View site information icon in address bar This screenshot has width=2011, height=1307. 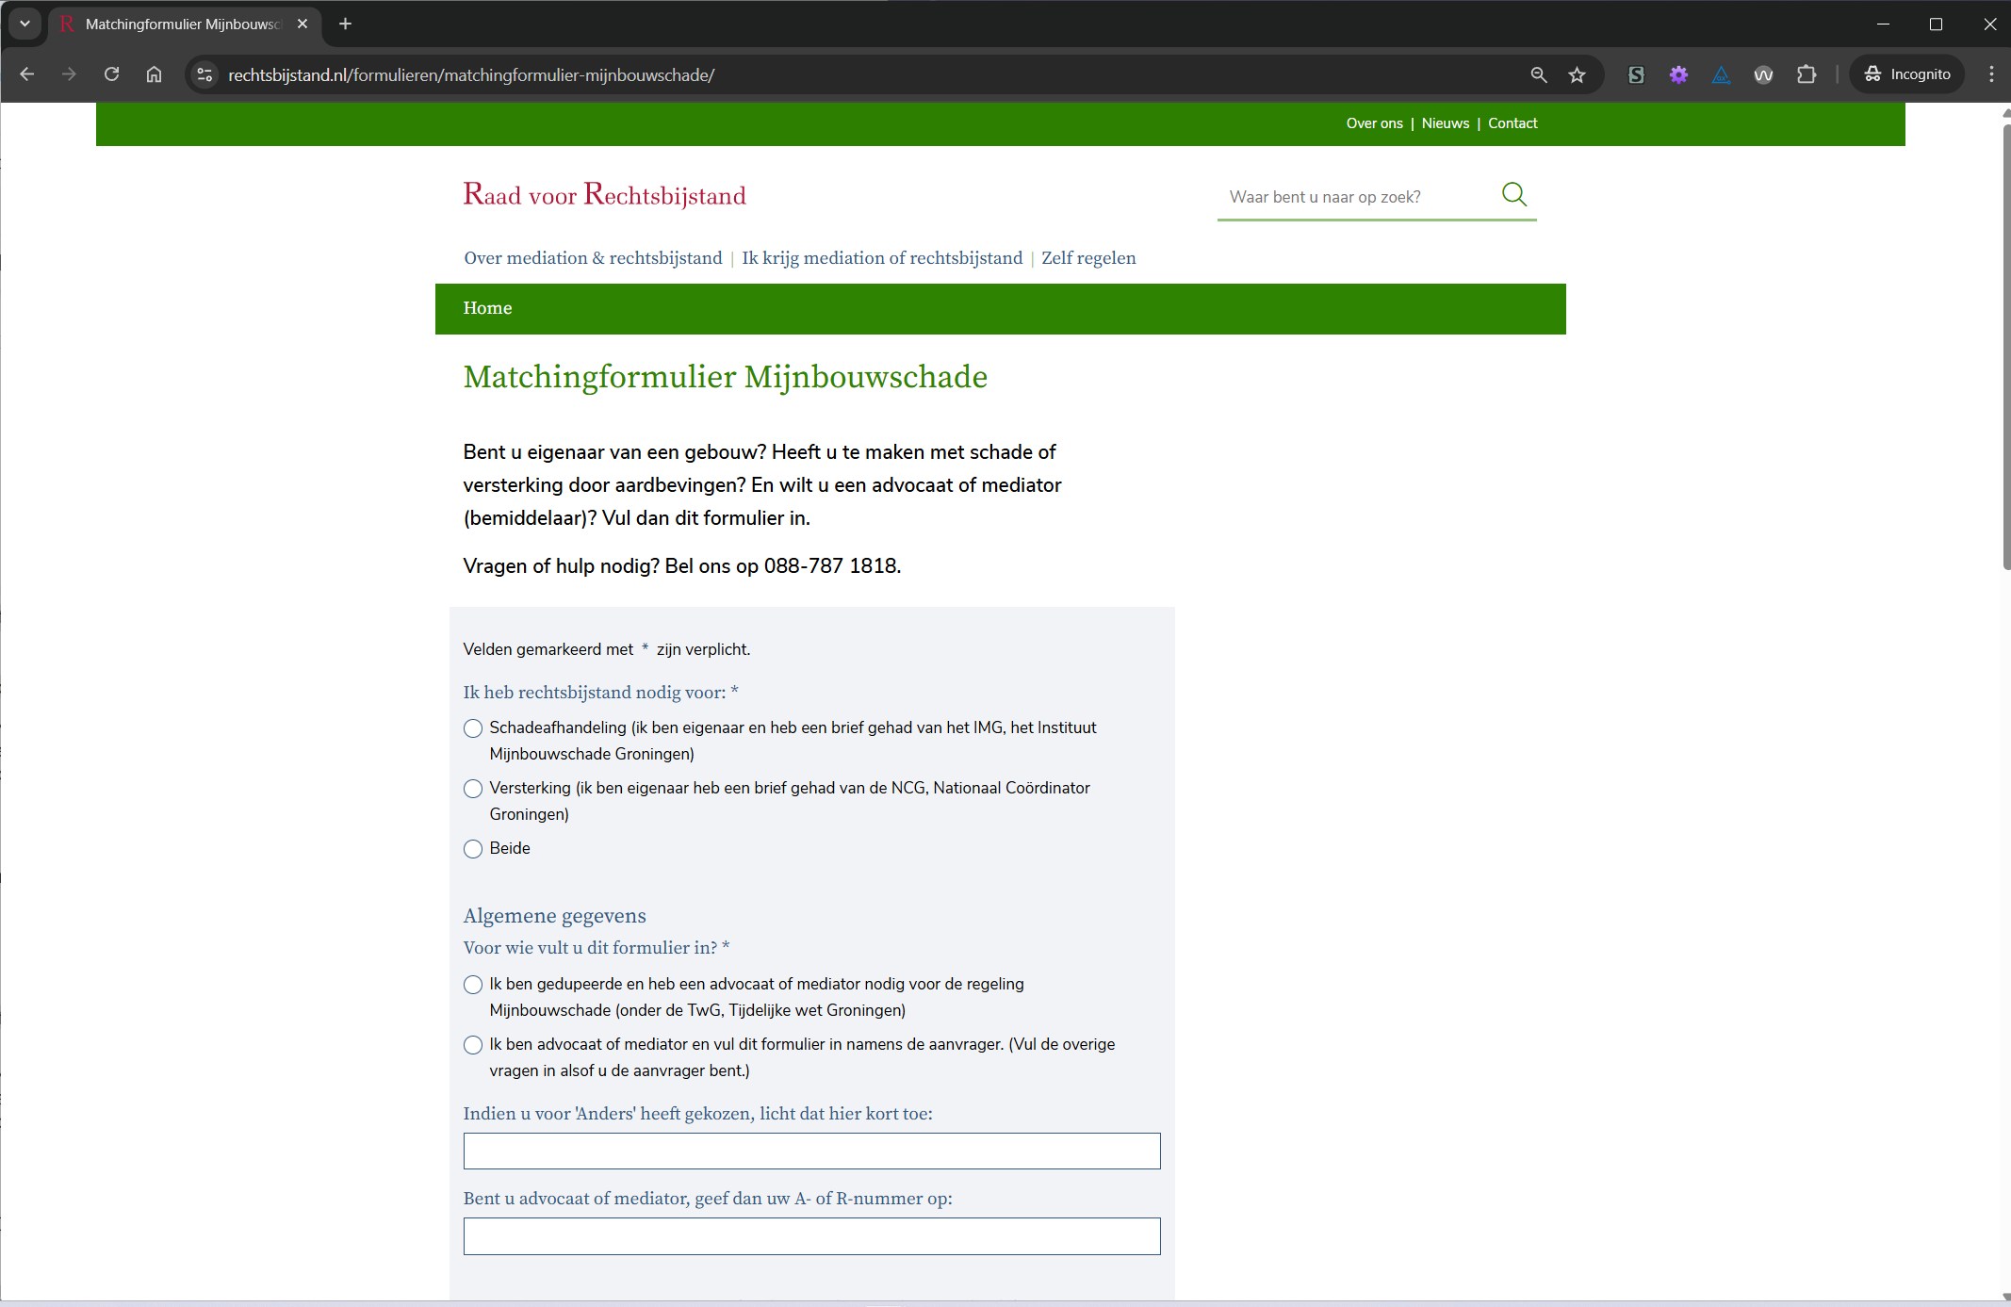click(x=204, y=74)
